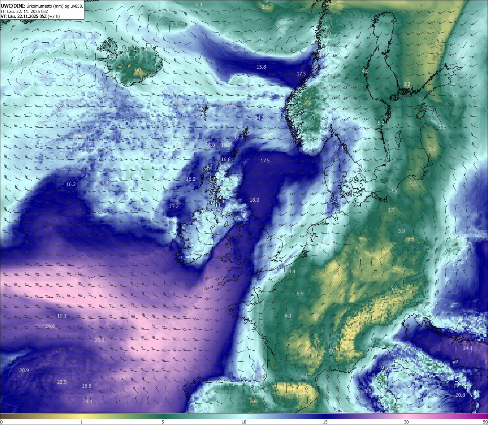Click the 22.5 value label
This screenshot has height=425, width=488.
pyautogui.click(x=62, y=382)
